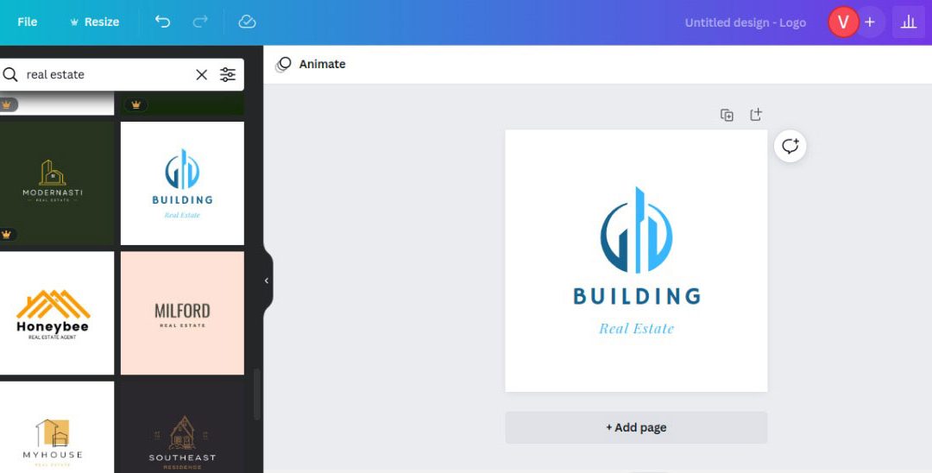This screenshot has width=932, height=473.
Task: Click the BUILDING text on the canvas
Action: (x=637, y=296)
